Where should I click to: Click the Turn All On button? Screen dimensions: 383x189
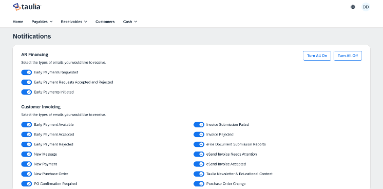(x=317, y=56)
